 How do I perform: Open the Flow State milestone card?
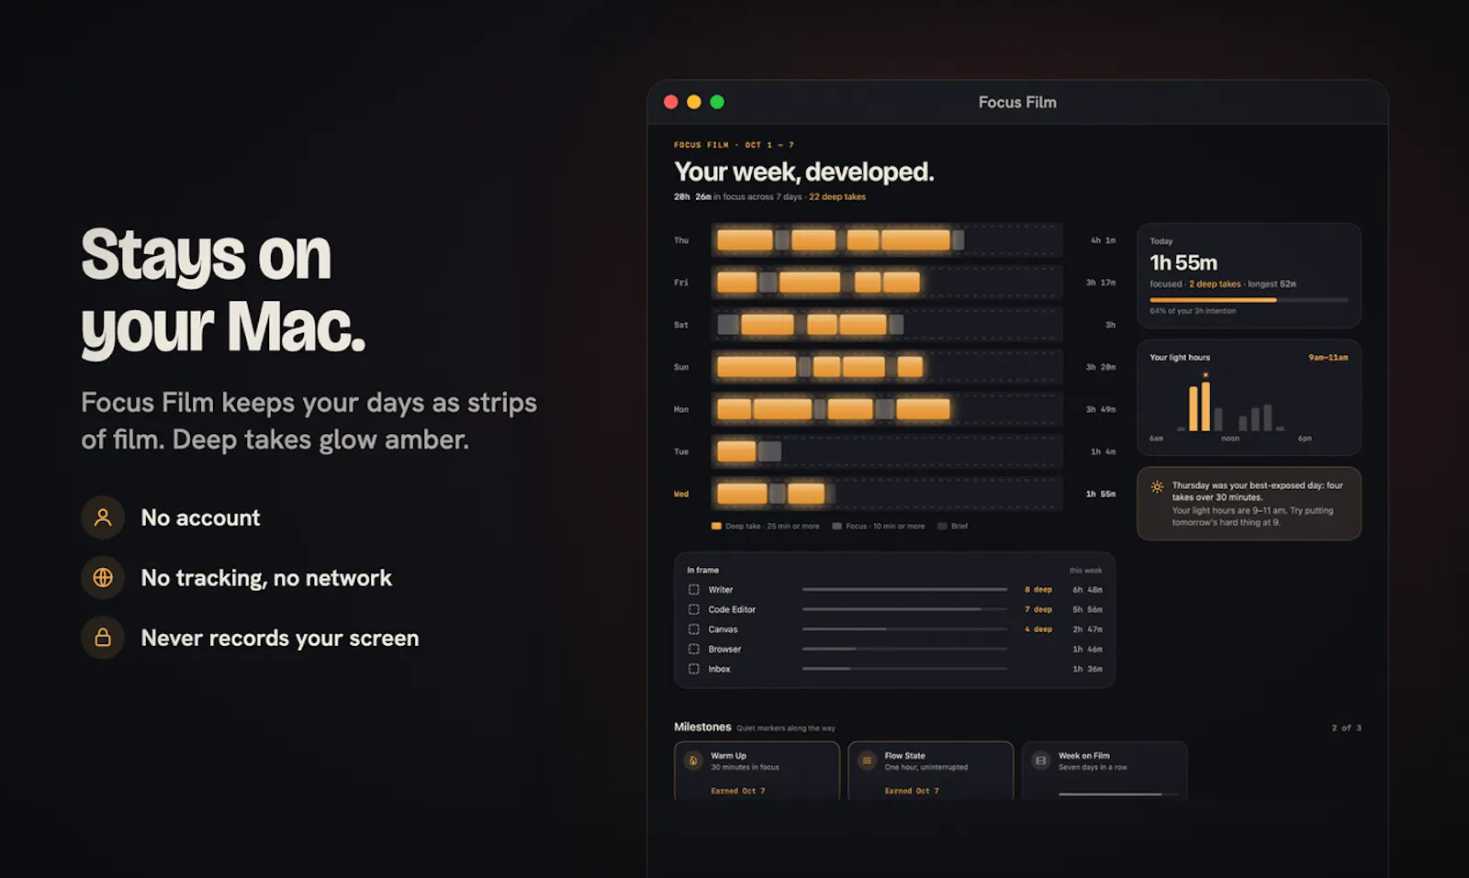click(x=931, y=771)
